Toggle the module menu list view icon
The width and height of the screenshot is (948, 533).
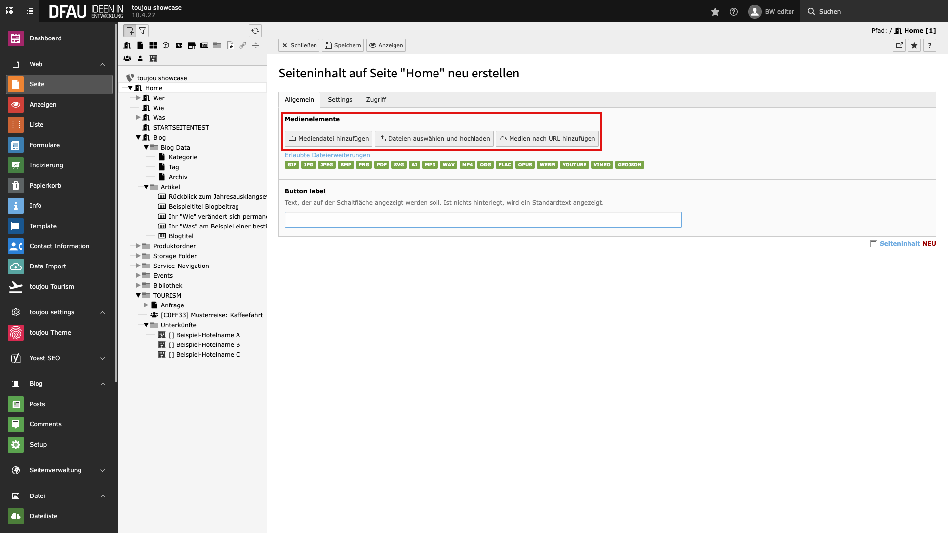click(x=30, y=11)
